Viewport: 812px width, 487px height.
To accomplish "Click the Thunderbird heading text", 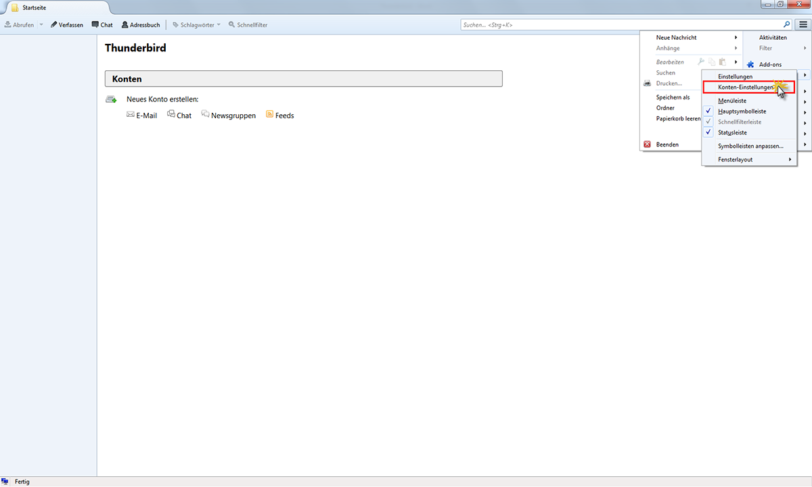I will point(135,48).
